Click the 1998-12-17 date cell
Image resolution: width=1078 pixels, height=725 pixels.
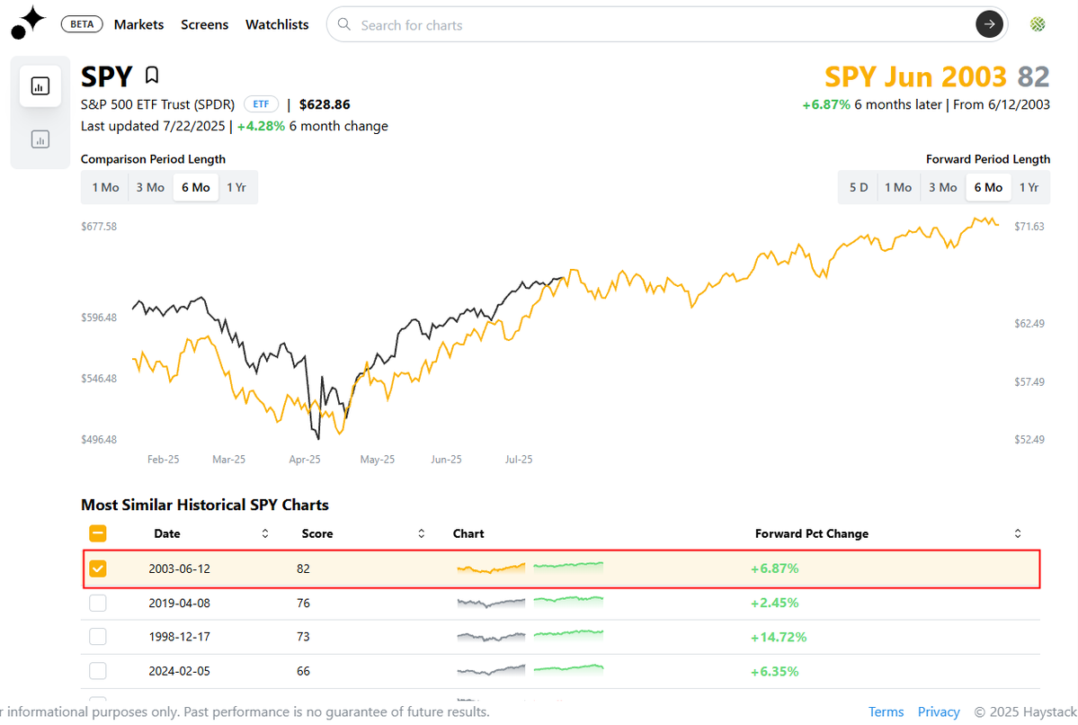point(180,636)
